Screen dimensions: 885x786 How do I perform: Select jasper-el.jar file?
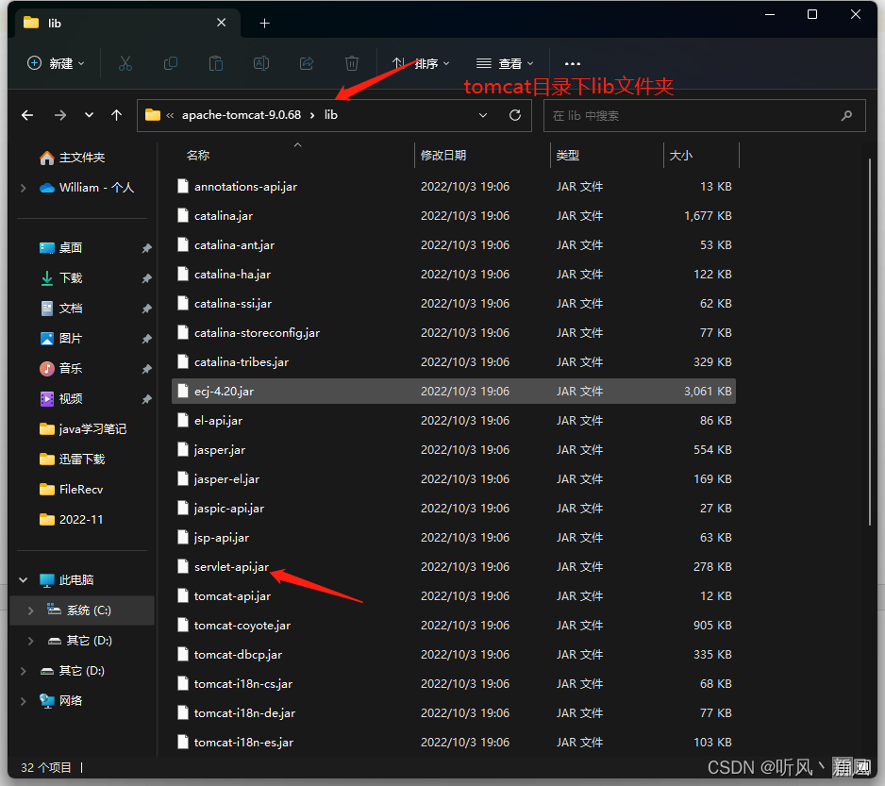click(x=453, y=478)
